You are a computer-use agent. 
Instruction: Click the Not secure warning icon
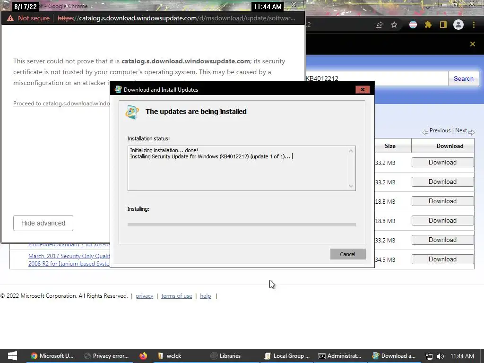[10, 18]
